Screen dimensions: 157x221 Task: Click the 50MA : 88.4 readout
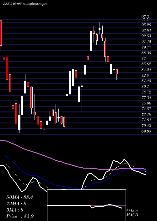pyautogui.click(x=19, y=197)
